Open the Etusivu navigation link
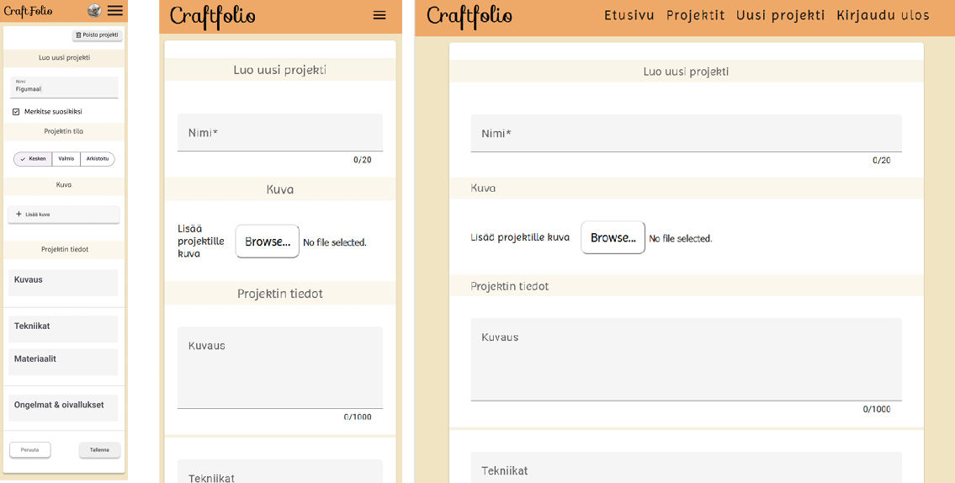The height and width of the screenshot is (483, 955). pos(629,16)
